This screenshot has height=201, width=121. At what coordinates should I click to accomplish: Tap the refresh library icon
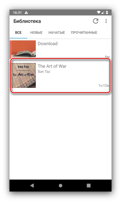click(95, 21)
